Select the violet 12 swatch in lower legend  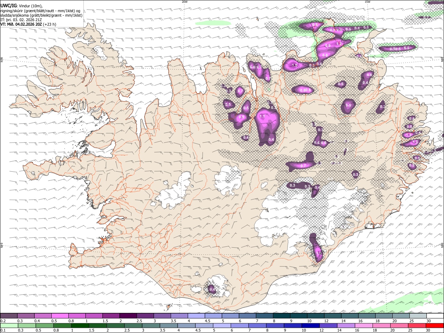(x=328, y=325)
